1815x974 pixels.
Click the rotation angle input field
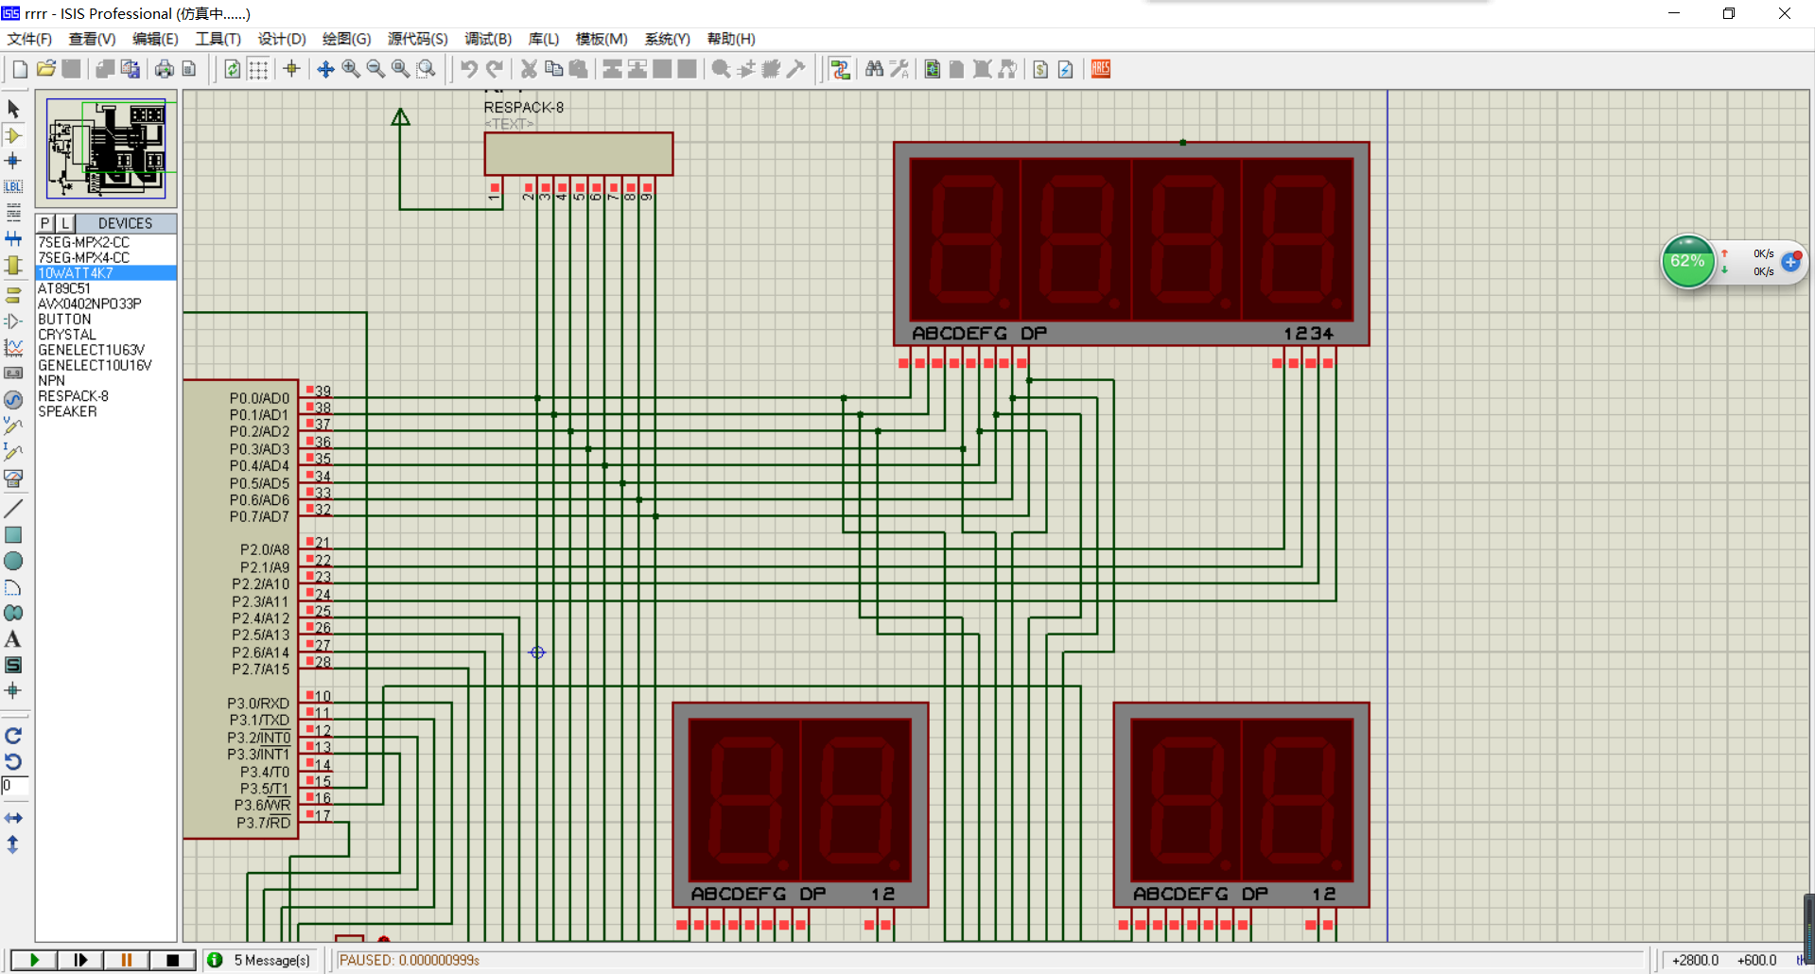click(15, 786)
